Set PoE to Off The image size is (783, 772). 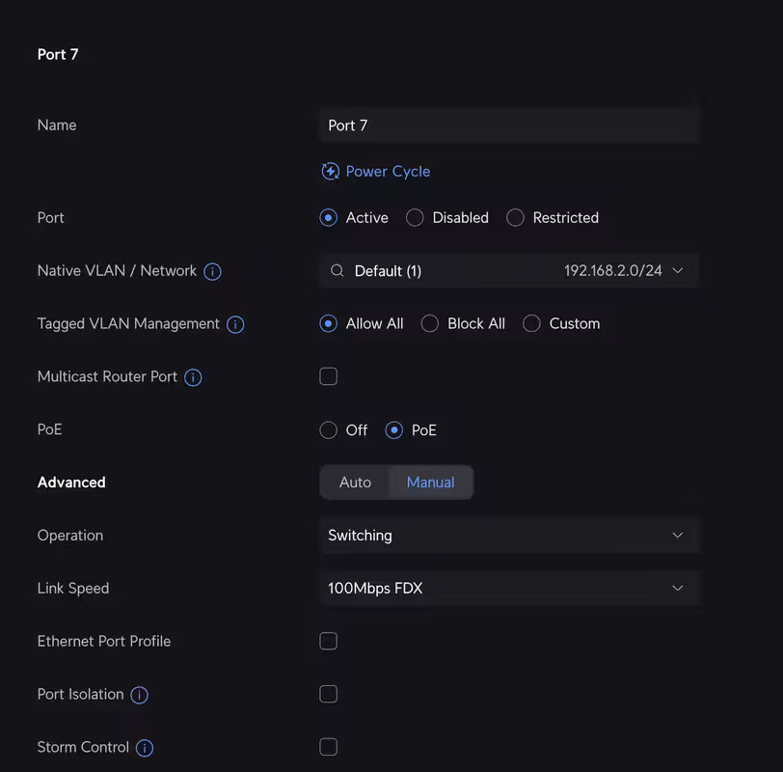pos(328,430)
